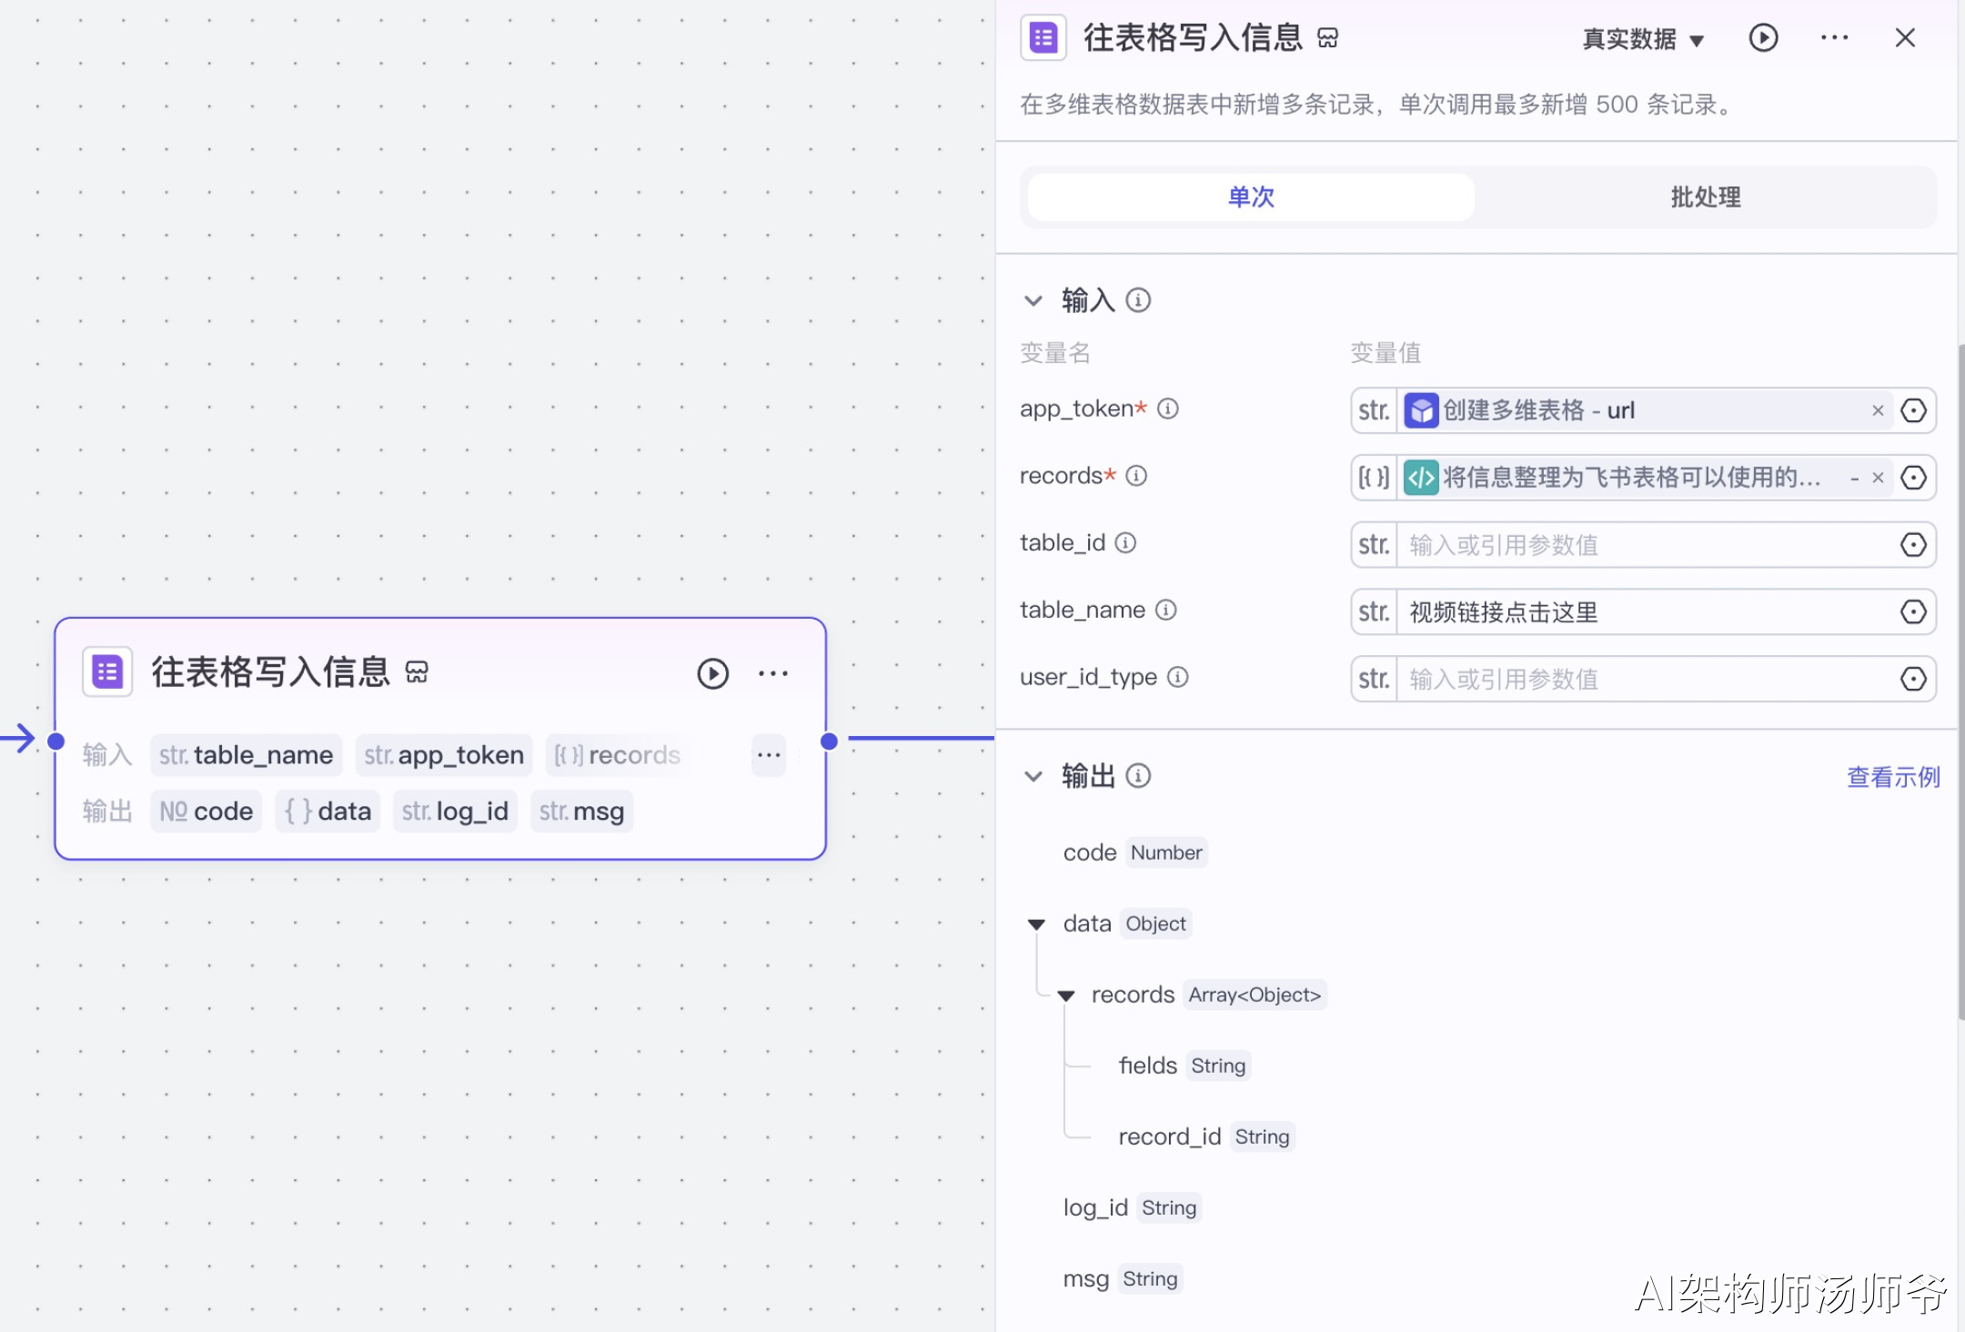
Task: Collapse the 输出 section
Action: click(1033, 776)
